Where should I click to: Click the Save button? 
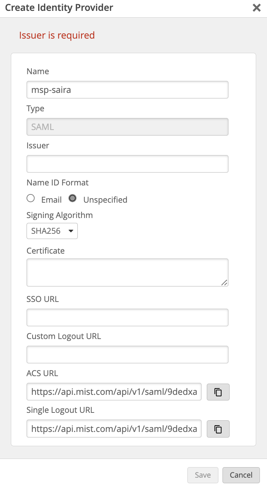tap(203, 475)
